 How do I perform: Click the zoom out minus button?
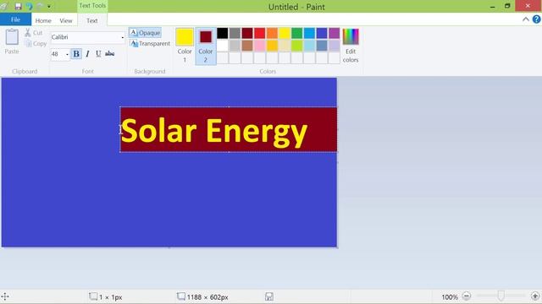click(x=467, y=296)
